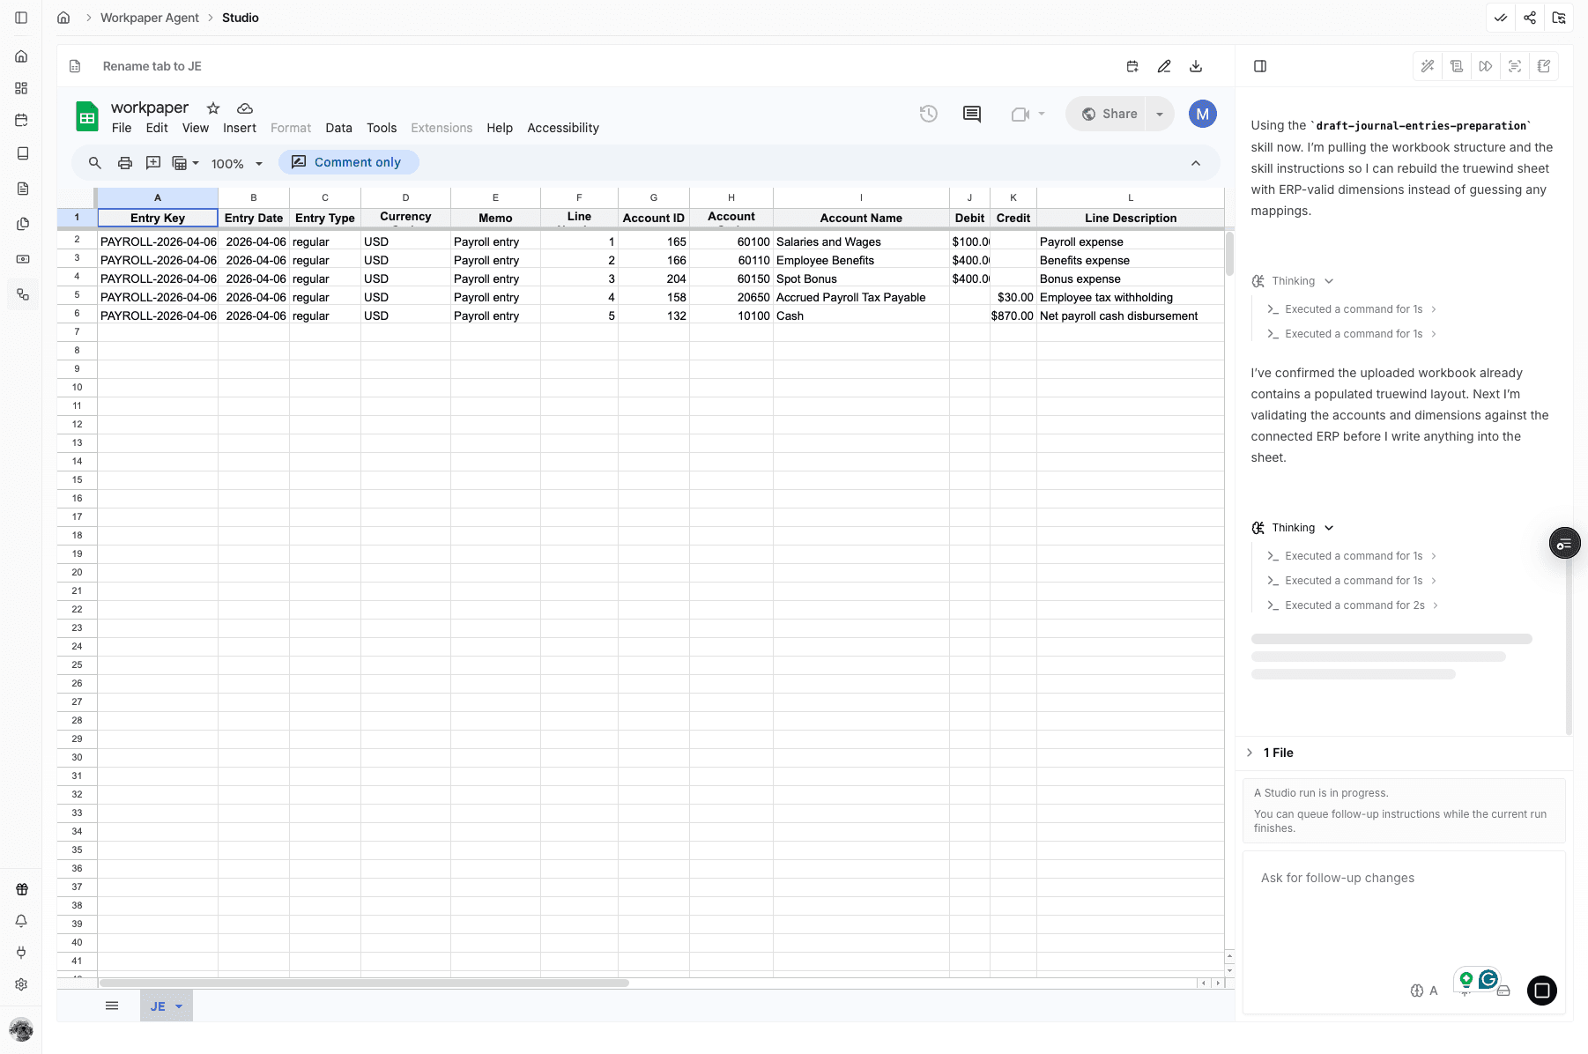The height and width of the screenshot is (1054, 1588).
Task: Open the Share options dropdown arrow
Action: (x=1160, y=114)
